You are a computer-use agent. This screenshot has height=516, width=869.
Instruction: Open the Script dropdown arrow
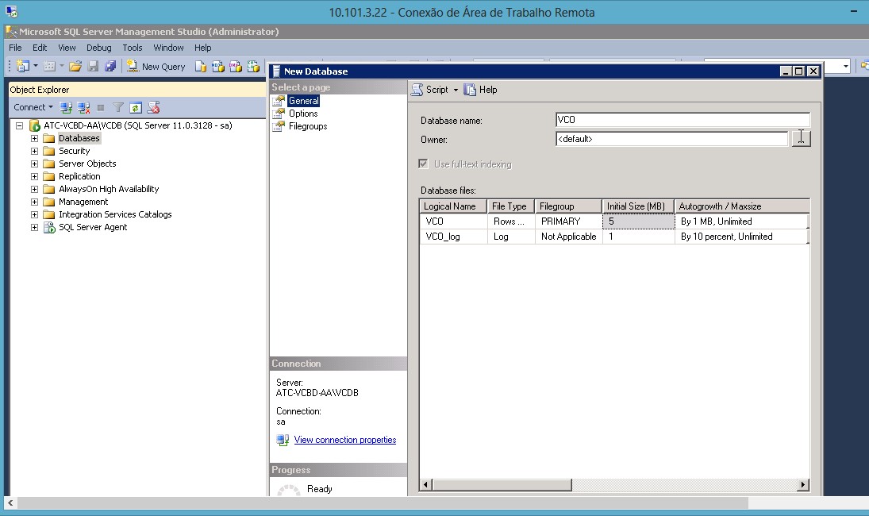pyautogui.click(x=456, y=90)
